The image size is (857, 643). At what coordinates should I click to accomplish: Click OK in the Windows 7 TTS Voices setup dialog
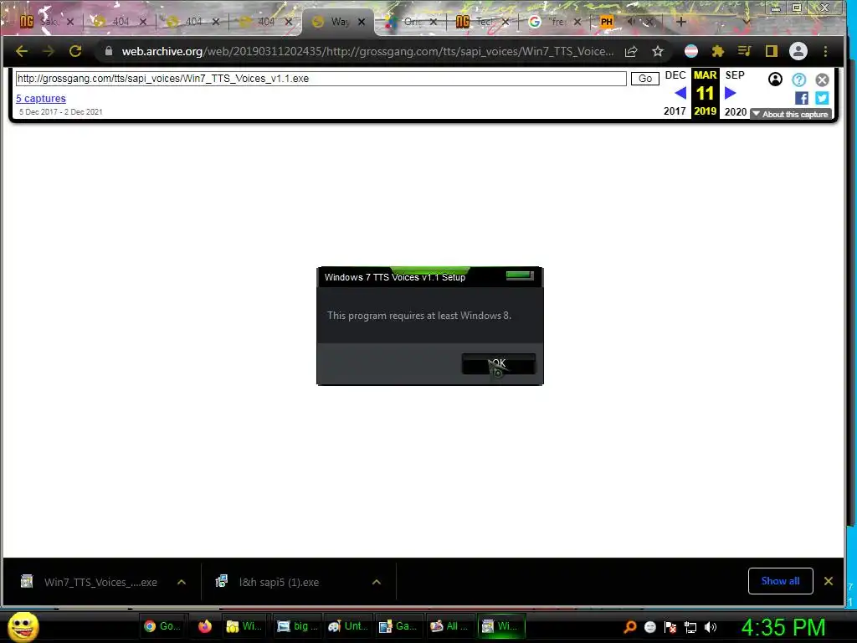click(x=499, y=363)
